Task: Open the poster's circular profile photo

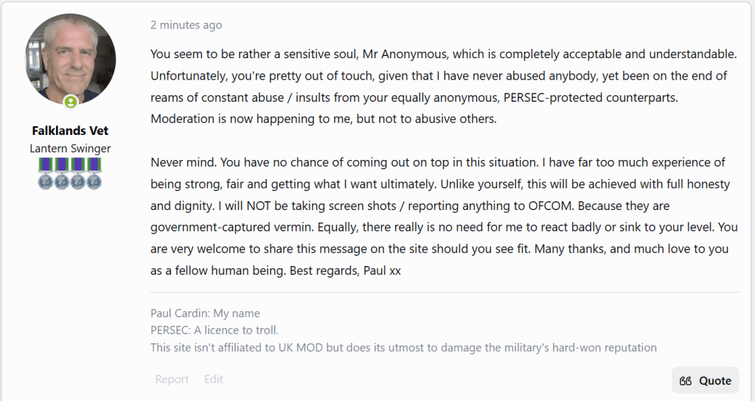Action: click(x=70, y=58)
